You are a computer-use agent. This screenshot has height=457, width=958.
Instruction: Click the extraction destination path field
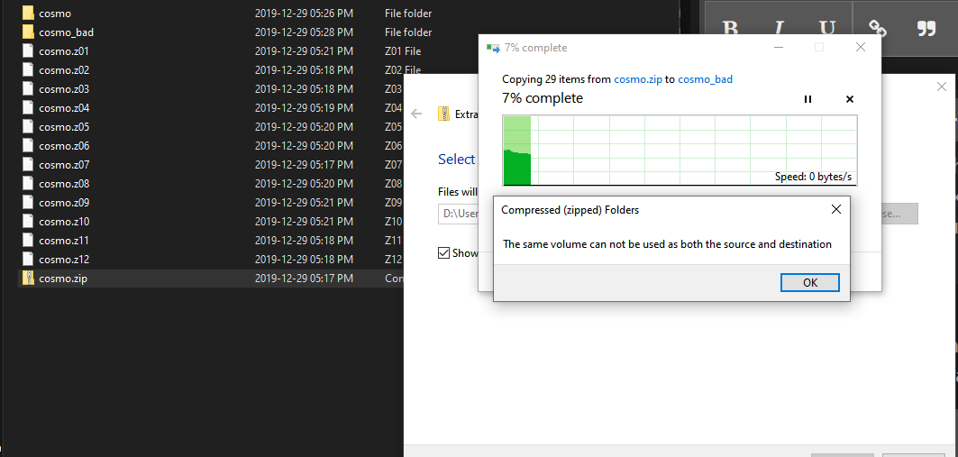(458, 214)
